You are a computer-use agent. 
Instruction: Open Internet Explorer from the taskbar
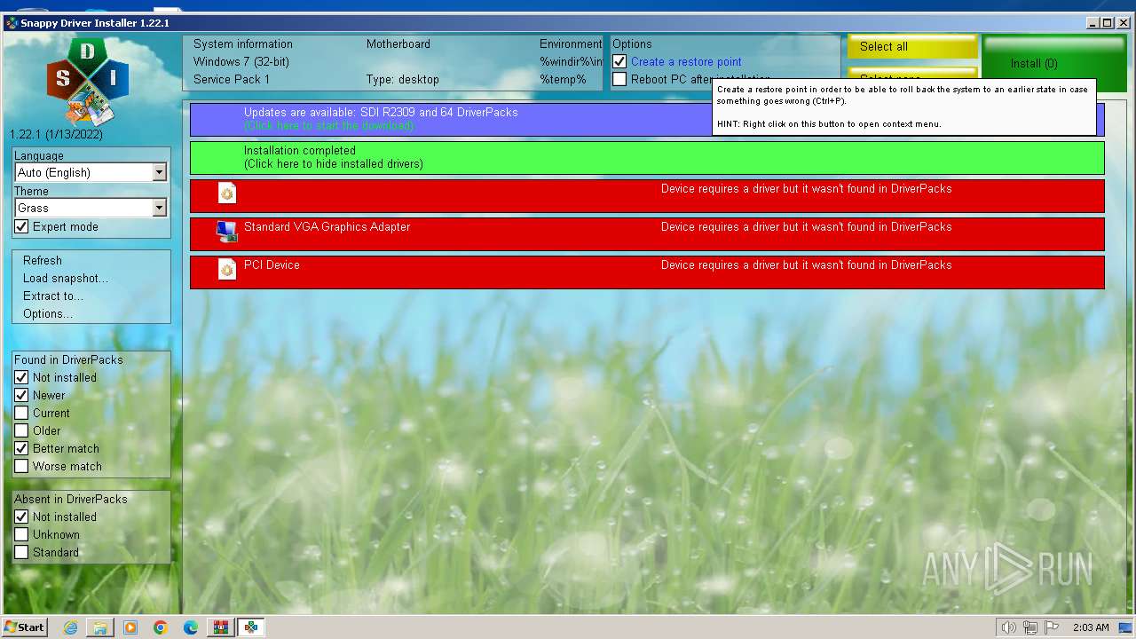click(x=71, y=627)
